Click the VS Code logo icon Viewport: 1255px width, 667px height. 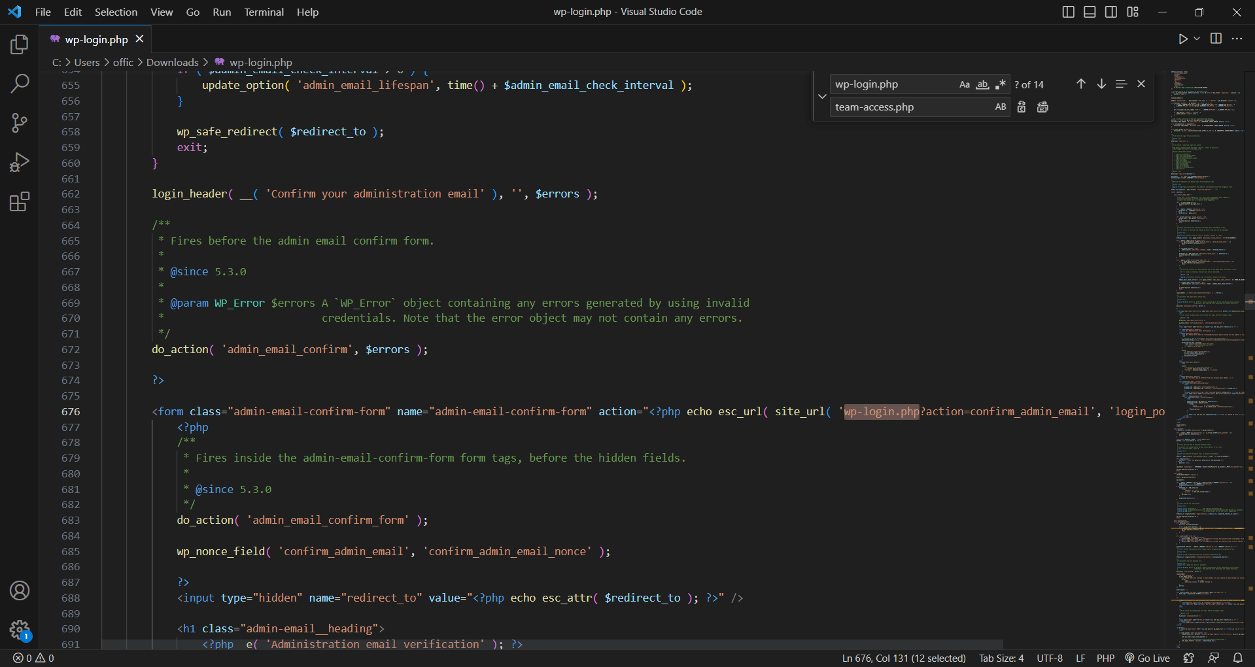pyautogui.click(x=14, y=12)
